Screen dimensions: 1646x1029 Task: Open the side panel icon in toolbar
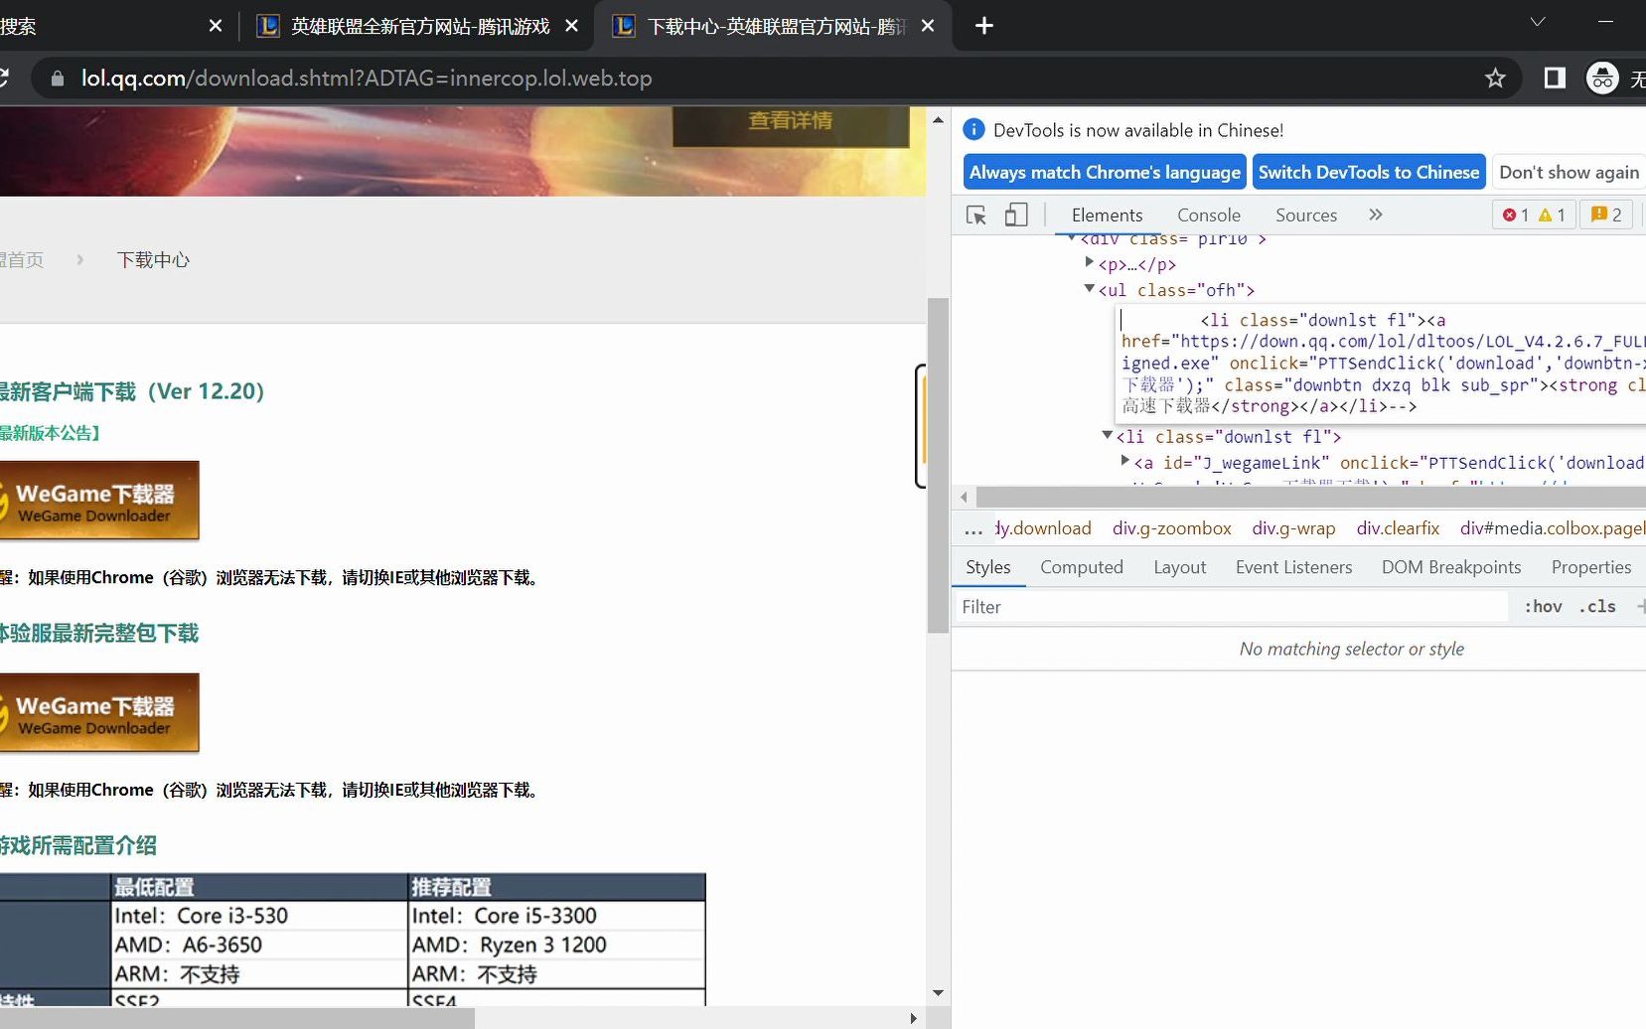click(1555, 78)
